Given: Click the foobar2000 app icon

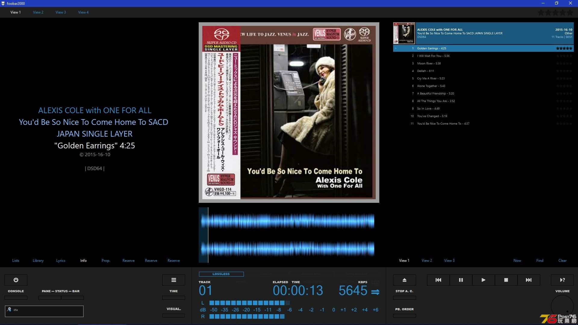Looking at the screenshot, I should (x=3, y=3).
